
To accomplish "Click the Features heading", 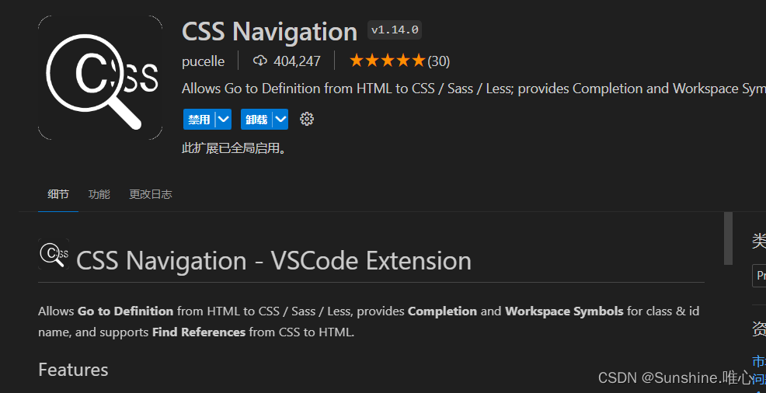I will point(73,370).
